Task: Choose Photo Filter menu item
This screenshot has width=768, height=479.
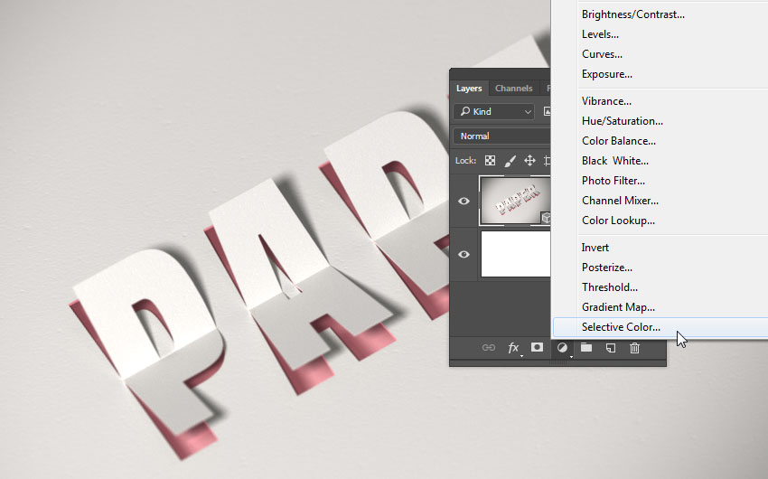Action: [613, 181]
